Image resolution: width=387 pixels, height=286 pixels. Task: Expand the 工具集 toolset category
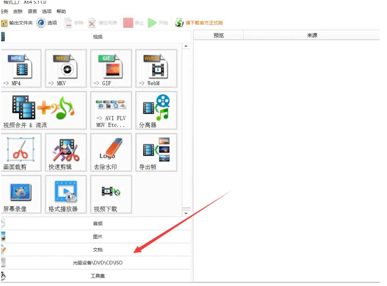coord(98,275)
